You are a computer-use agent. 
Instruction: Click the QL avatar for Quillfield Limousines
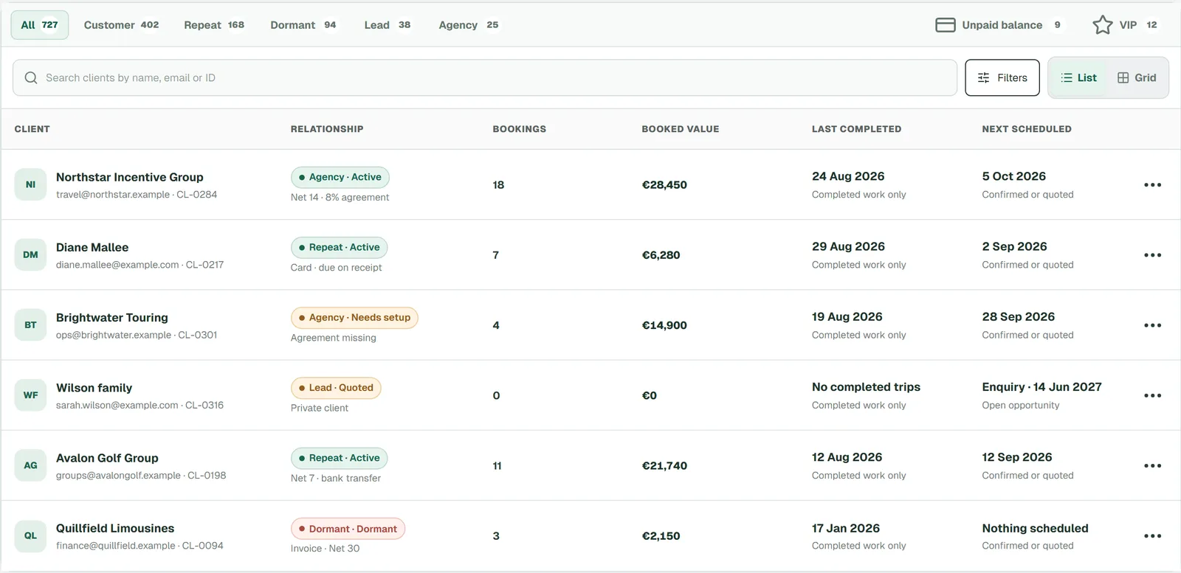click(x=30, y=535)
